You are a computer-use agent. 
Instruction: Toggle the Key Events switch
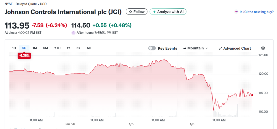[152, 48]
